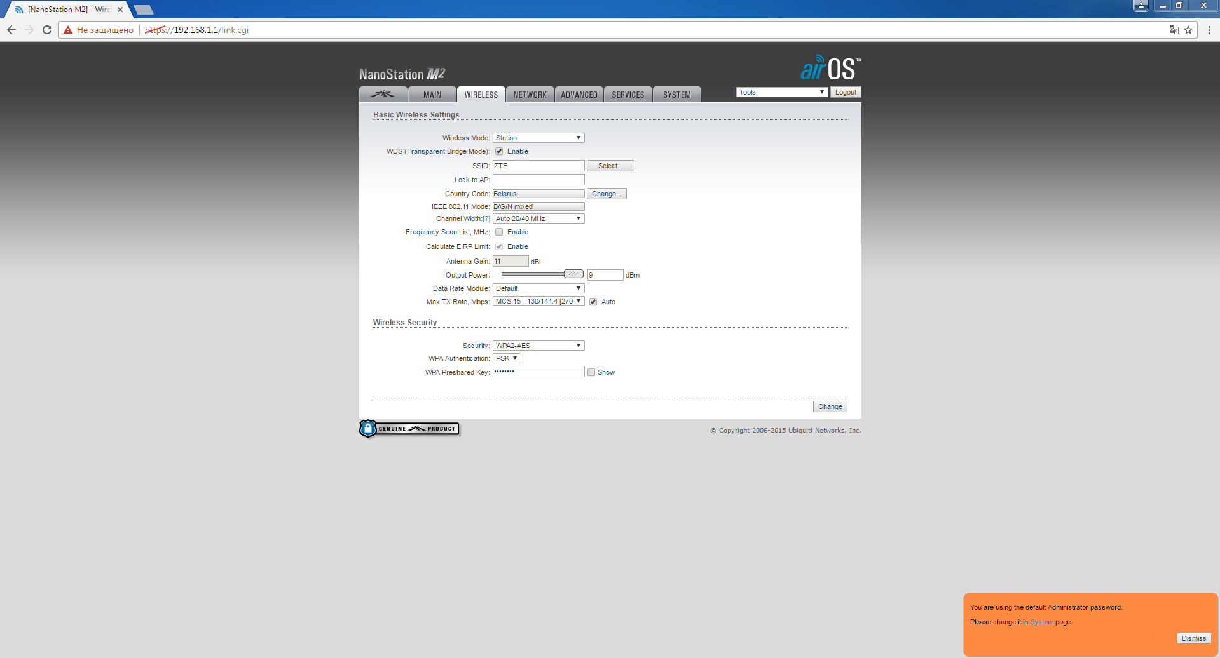Open the Channel Width dropdown

point(538,218)
